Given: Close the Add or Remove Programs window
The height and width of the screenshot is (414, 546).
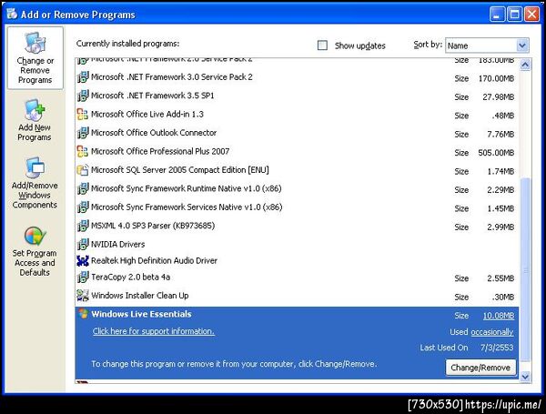Looking at the screenshot, I should (x=531, y=15).
